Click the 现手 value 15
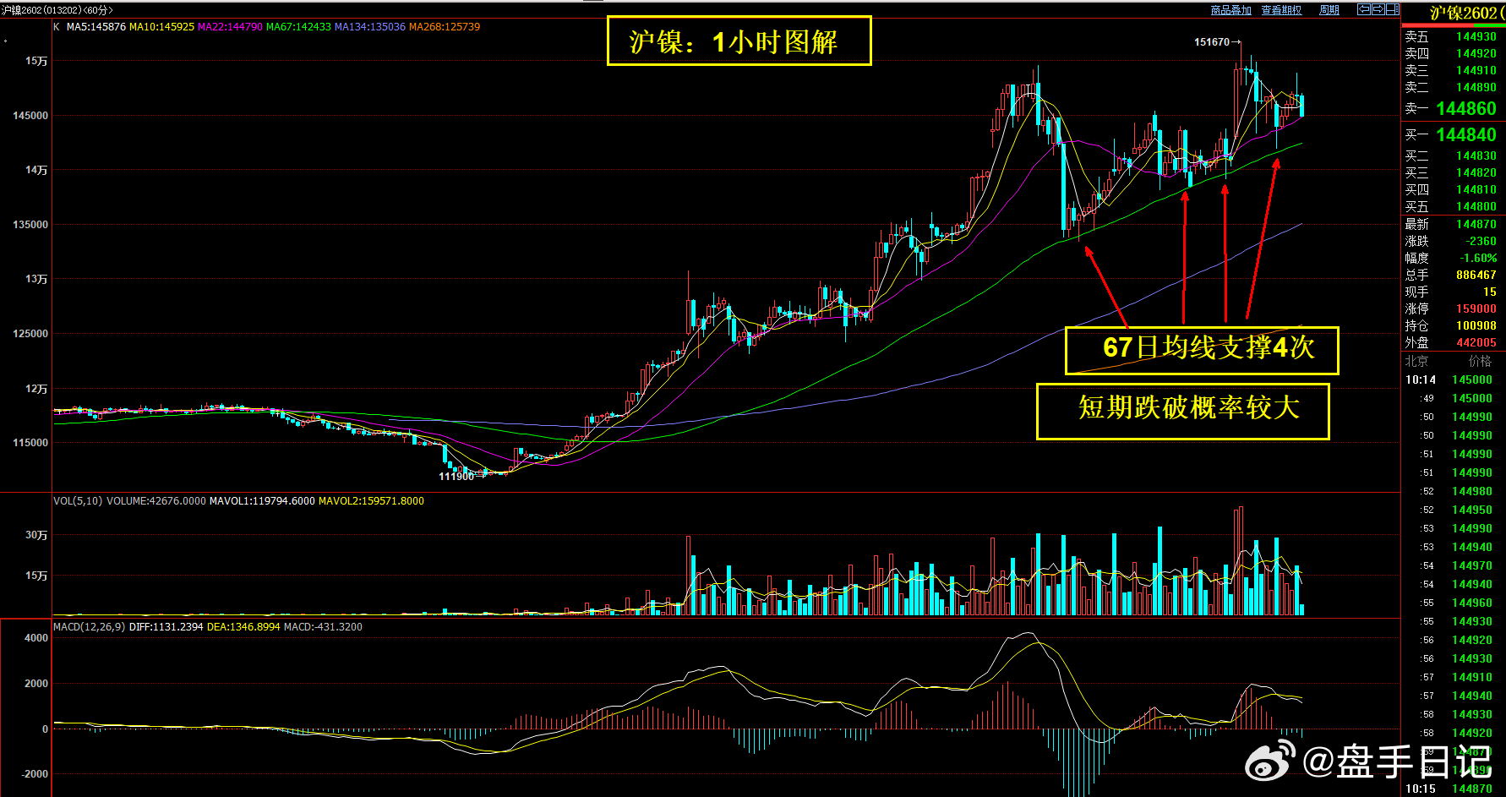The width and height of the screenshot is (1506, 797). click(x=1490, y=292)
